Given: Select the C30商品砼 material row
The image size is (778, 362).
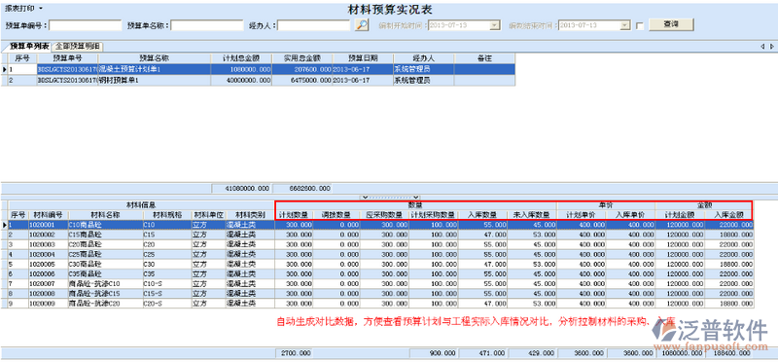Looking at the screenshot, I should (x=377, y=264).
